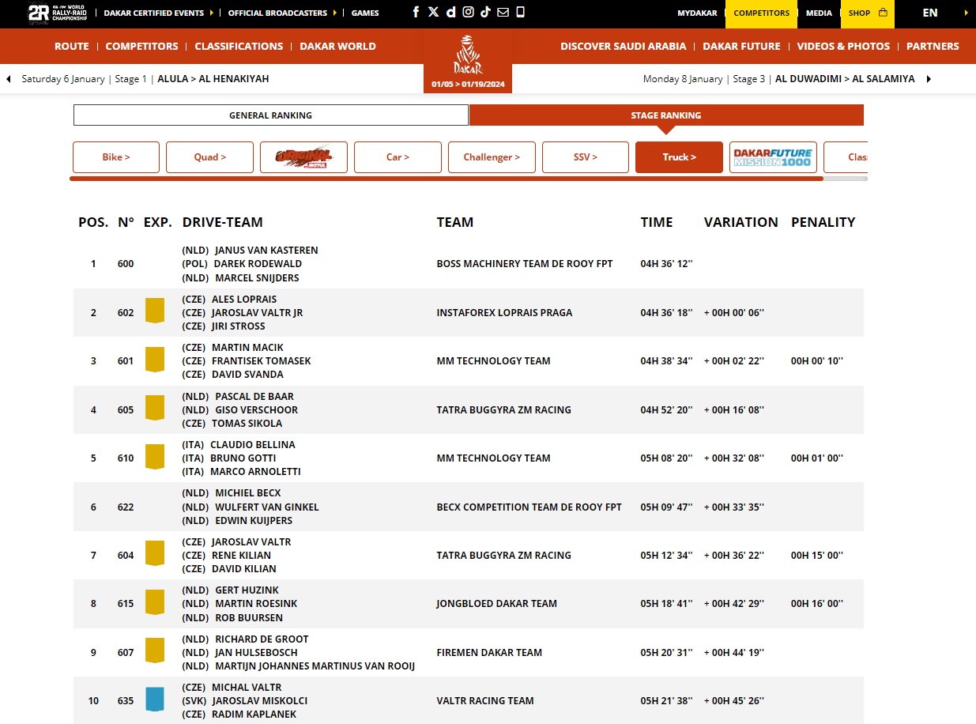The image size is (976, 724).
Task: Open the Dakar Facebook page icon
Action: (416, 13)
